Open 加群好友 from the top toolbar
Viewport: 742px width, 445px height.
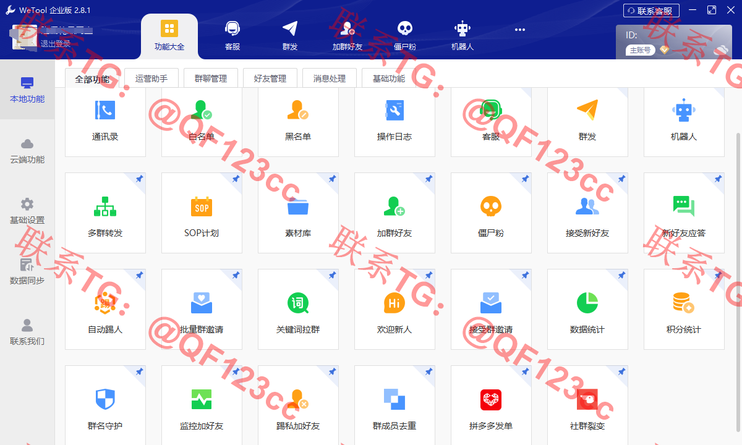[348, 36]
